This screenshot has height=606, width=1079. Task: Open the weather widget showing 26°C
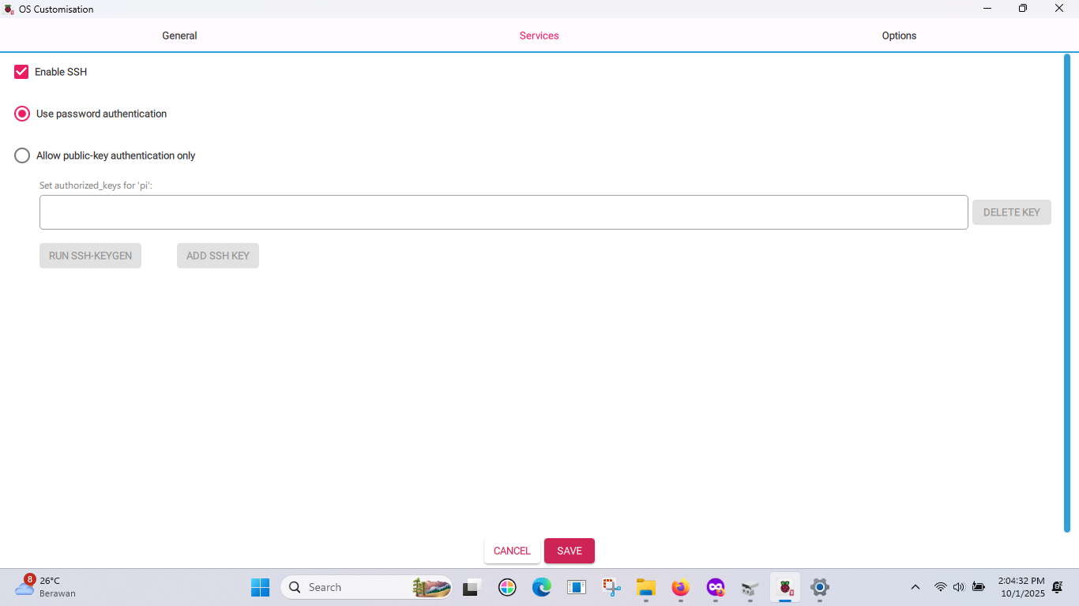(46, 587)
